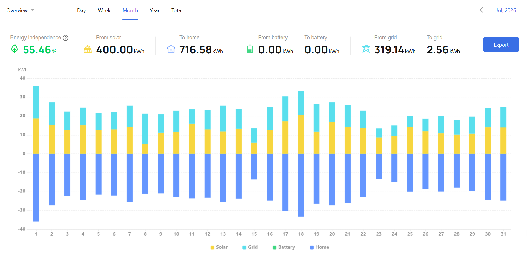The image size is (527, 263).
Task: Open the more options ellipsis menu
Action: coord(191,10)
